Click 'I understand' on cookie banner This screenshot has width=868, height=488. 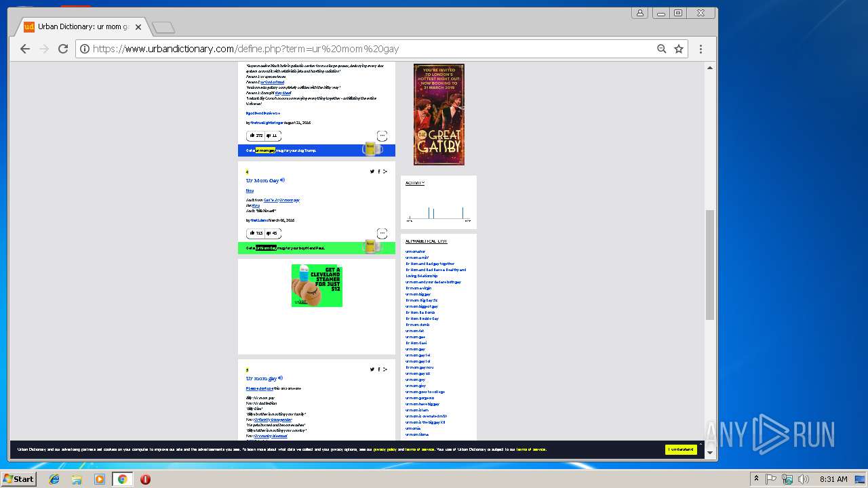[681, 449]
